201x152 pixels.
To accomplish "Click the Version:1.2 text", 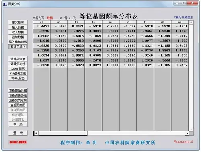I will (183, 142).
